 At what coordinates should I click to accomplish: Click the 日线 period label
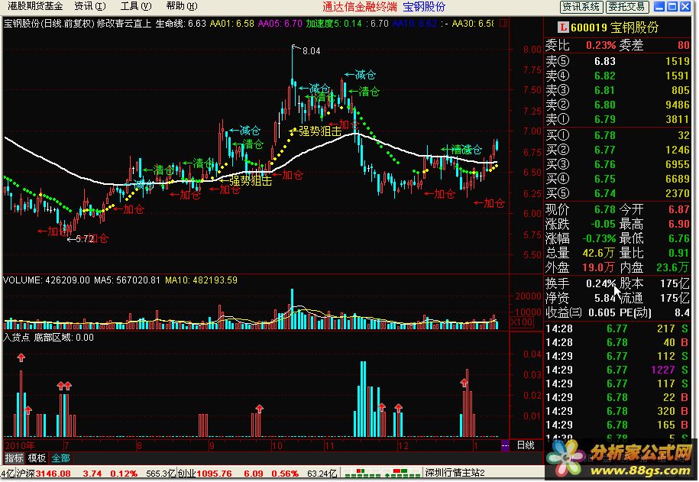click(x=526, y=445)
